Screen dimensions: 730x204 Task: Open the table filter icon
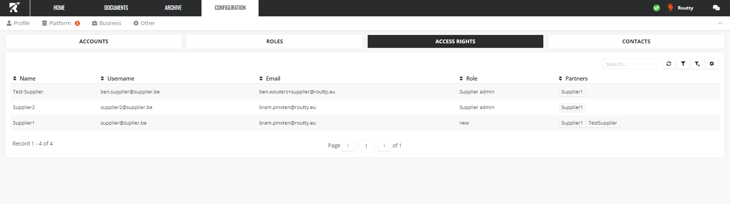pyautogui.click(x=683, y=64)
